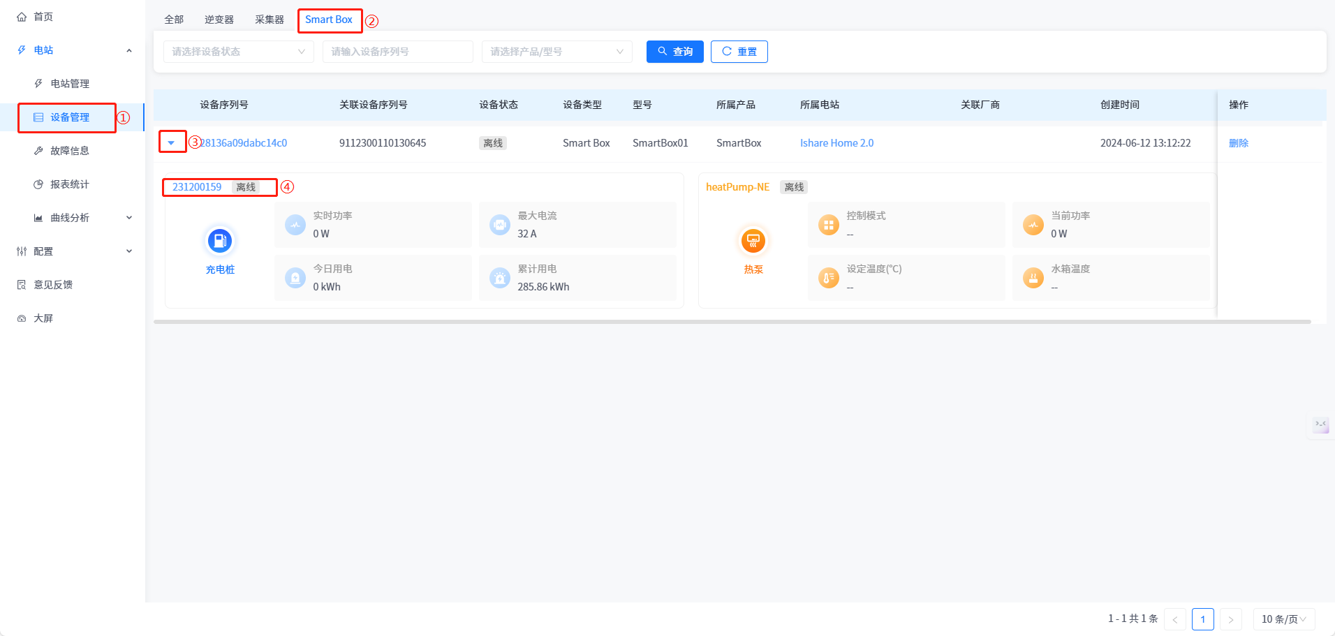
Task: Click the control mode (控制模式) icon
Action: [x=829, y=225]
